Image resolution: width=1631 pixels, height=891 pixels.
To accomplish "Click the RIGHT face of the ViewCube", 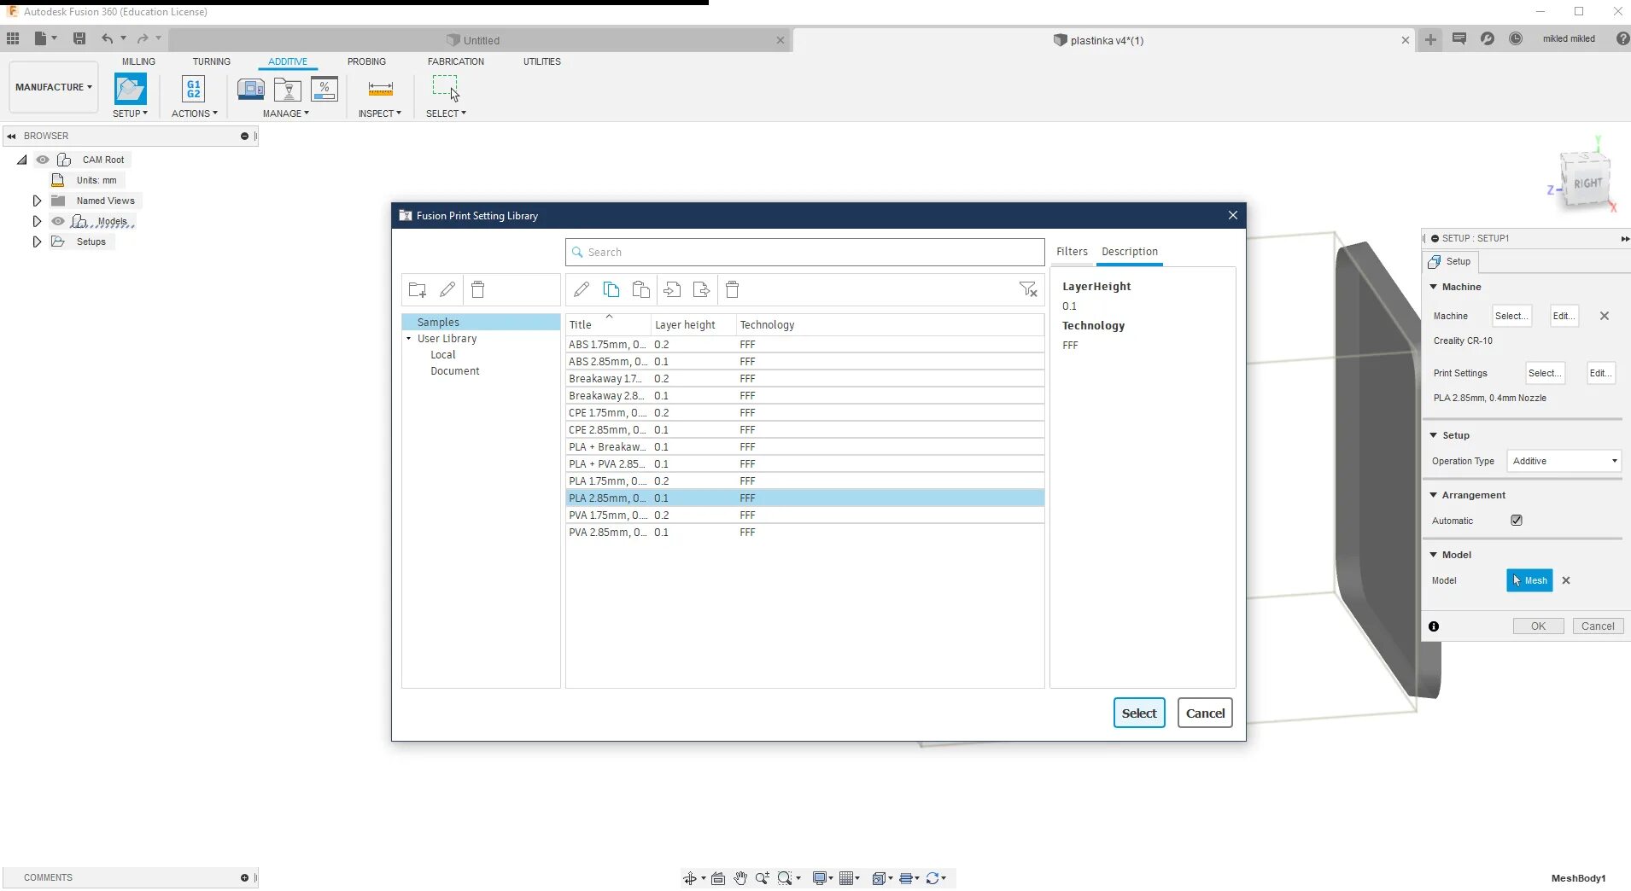I will (1587, 183).
